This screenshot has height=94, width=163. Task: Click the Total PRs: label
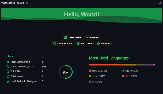coord(16,72)
